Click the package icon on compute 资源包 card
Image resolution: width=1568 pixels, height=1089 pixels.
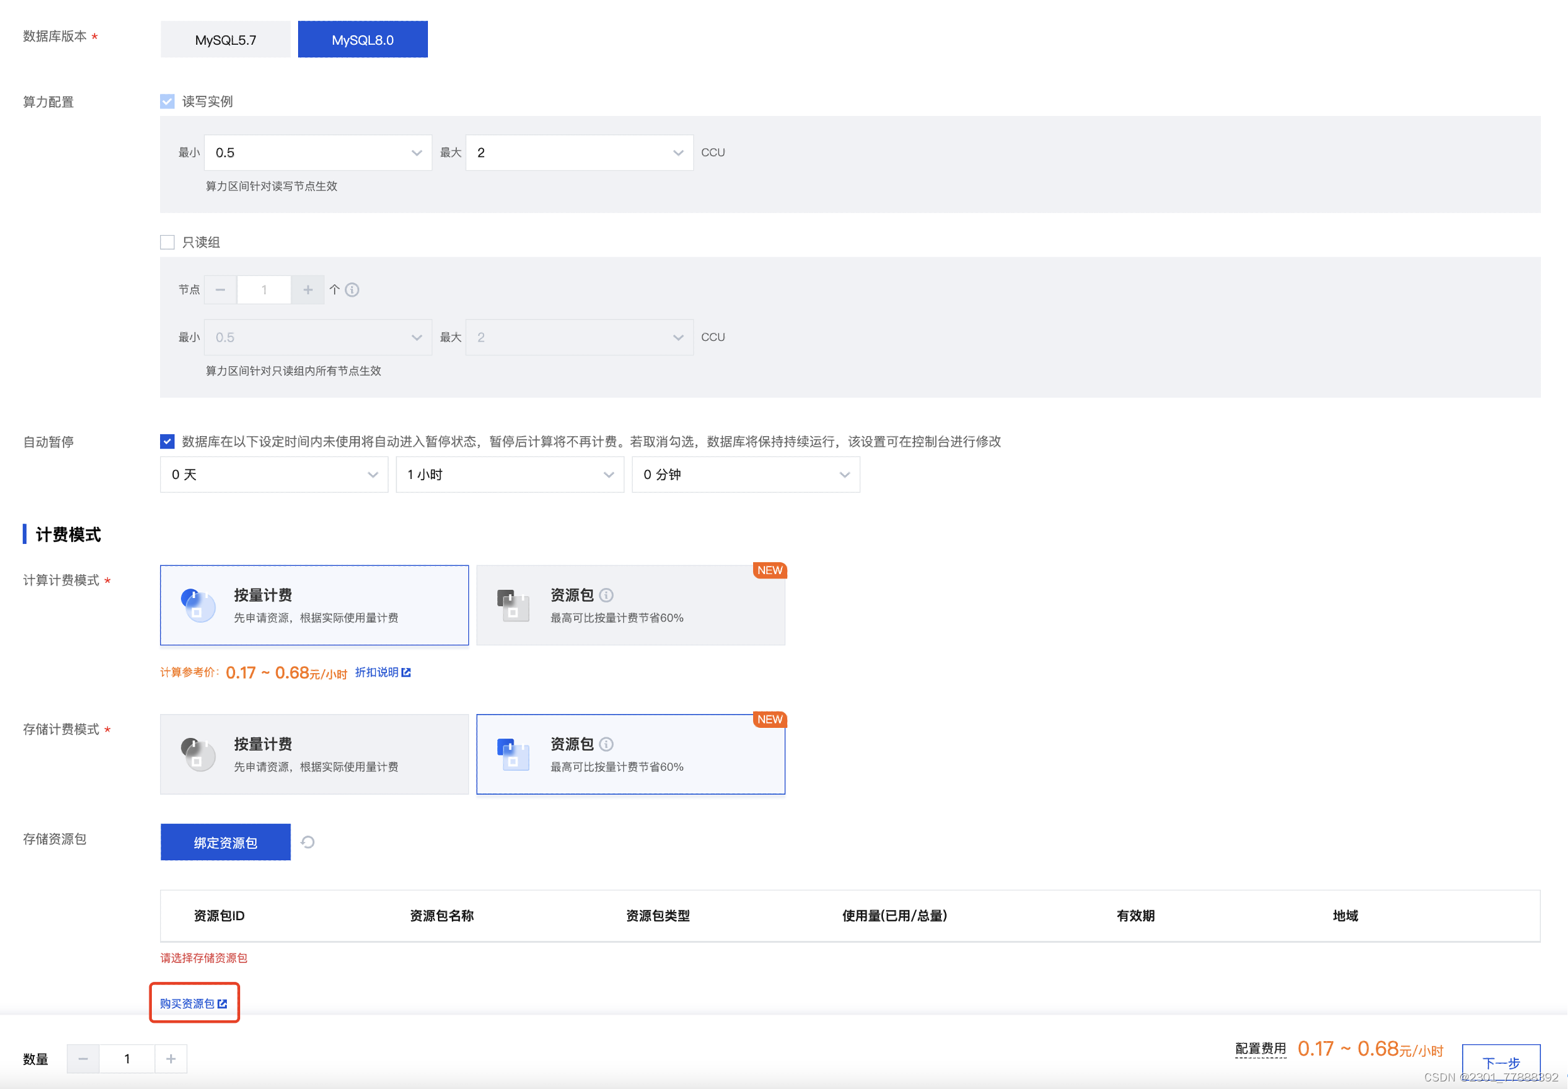coord(514,605)
